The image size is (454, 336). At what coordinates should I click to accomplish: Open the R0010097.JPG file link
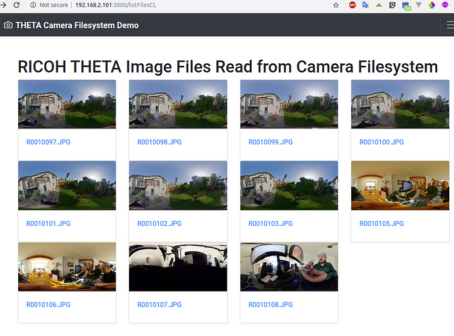pos(48,142)
